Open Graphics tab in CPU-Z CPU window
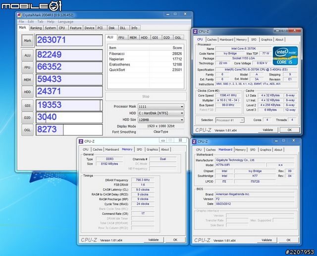Viewport: 317px width, 256px height. [266, 40]
